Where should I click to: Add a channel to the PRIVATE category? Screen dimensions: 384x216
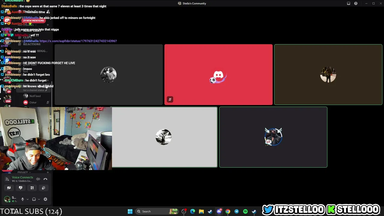tap(48, 172)
